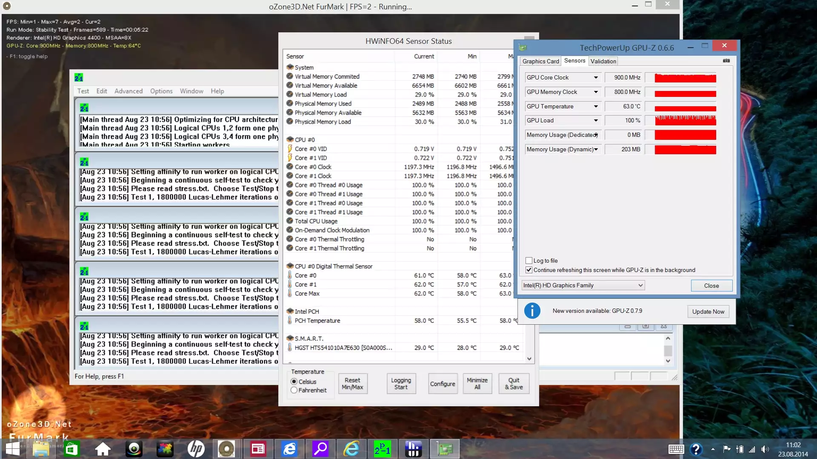Click the Minimize All button
Viewport: 817px width, 459px height.
[477, 384]
